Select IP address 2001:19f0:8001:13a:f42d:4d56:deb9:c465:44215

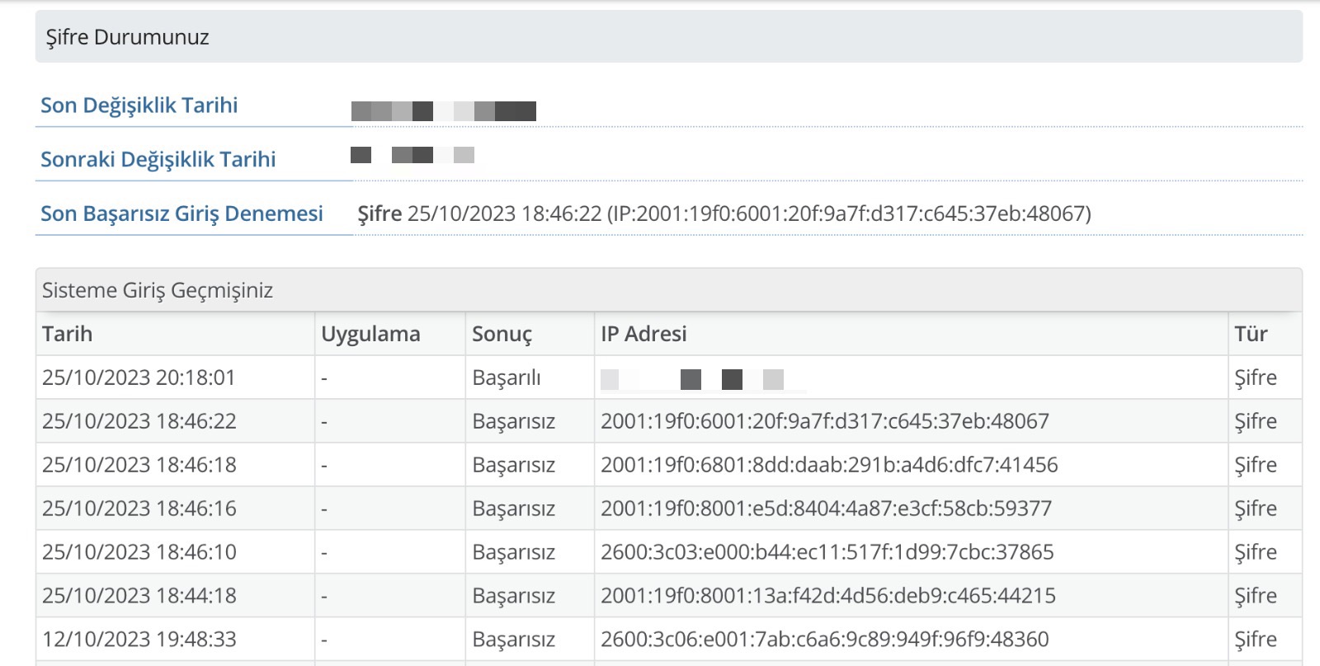tap(828, 596)
